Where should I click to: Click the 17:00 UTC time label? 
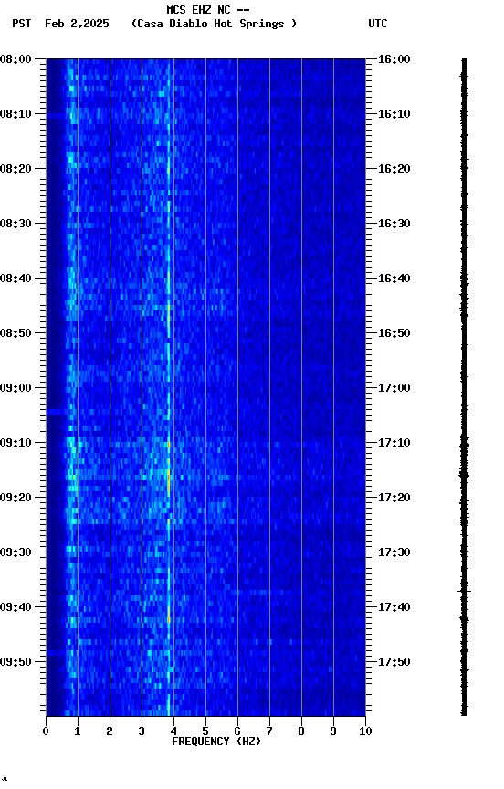(394, 388)
